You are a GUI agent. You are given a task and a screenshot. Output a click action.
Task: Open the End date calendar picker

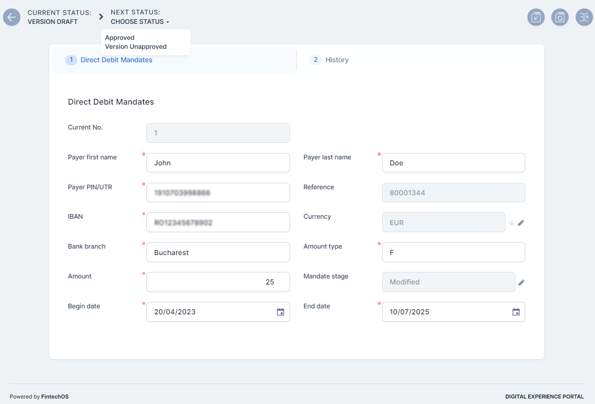pos(516,312)
